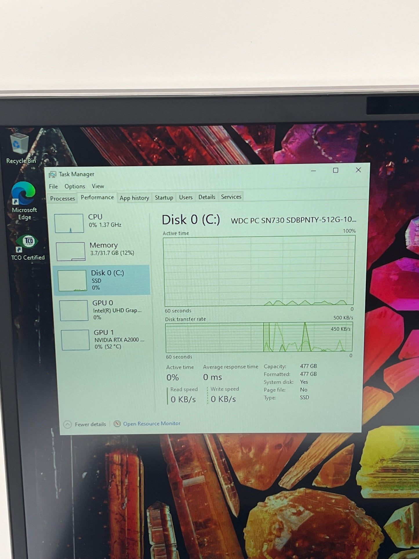The width and height of the screenshot is (419, 559).
Task: Click the Disk 0 (C:) heading
Action: [x=191, y=220]
